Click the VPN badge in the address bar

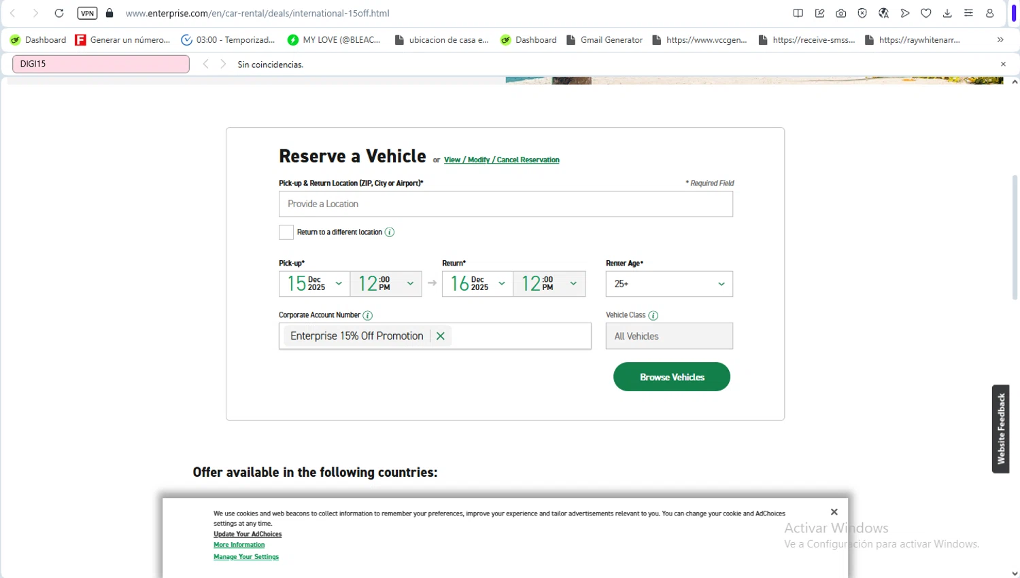click(x=87, y=13)
